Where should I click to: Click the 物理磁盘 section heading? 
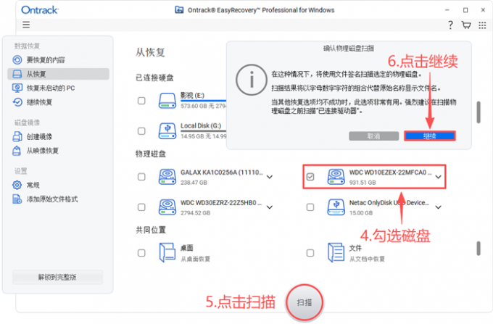151,154
